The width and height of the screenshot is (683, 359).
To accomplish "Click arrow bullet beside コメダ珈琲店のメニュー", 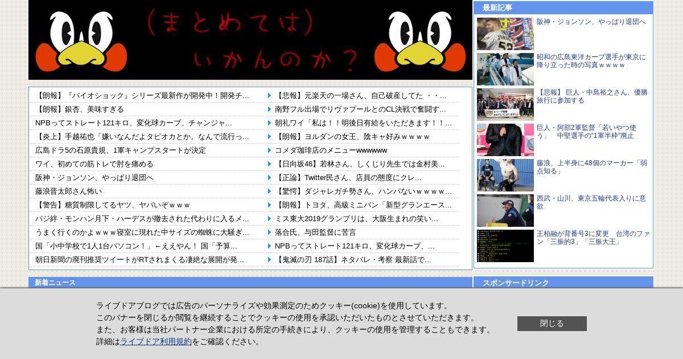I will [x=270, y=150].
